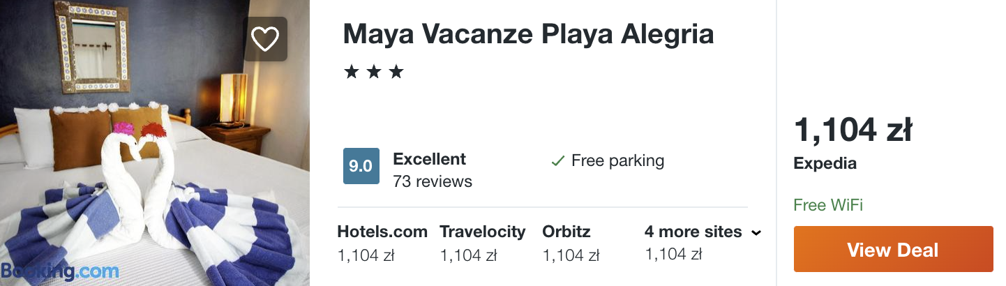
Task: Select the Expedia provider name
Action: tap(825, 164)
